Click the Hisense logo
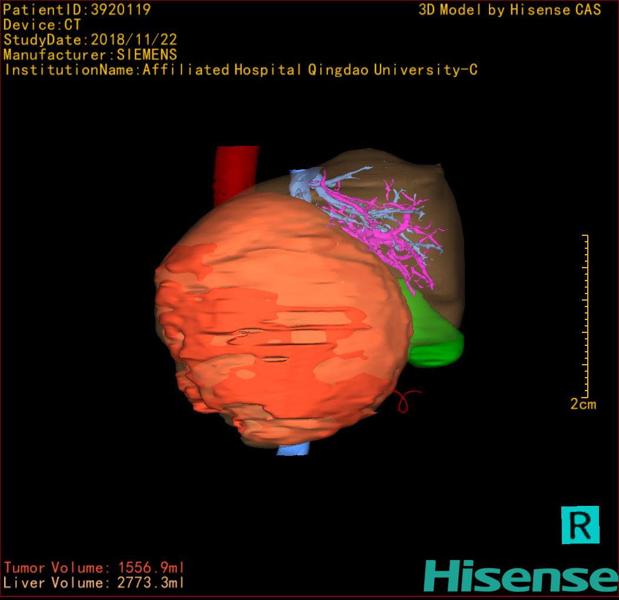619x600 pixels. [x=520, y=576]
